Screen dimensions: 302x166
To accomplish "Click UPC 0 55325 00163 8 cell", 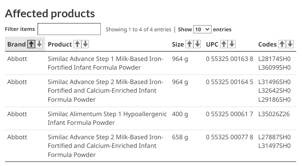I will pyautogui.click(x=229, y=59).
